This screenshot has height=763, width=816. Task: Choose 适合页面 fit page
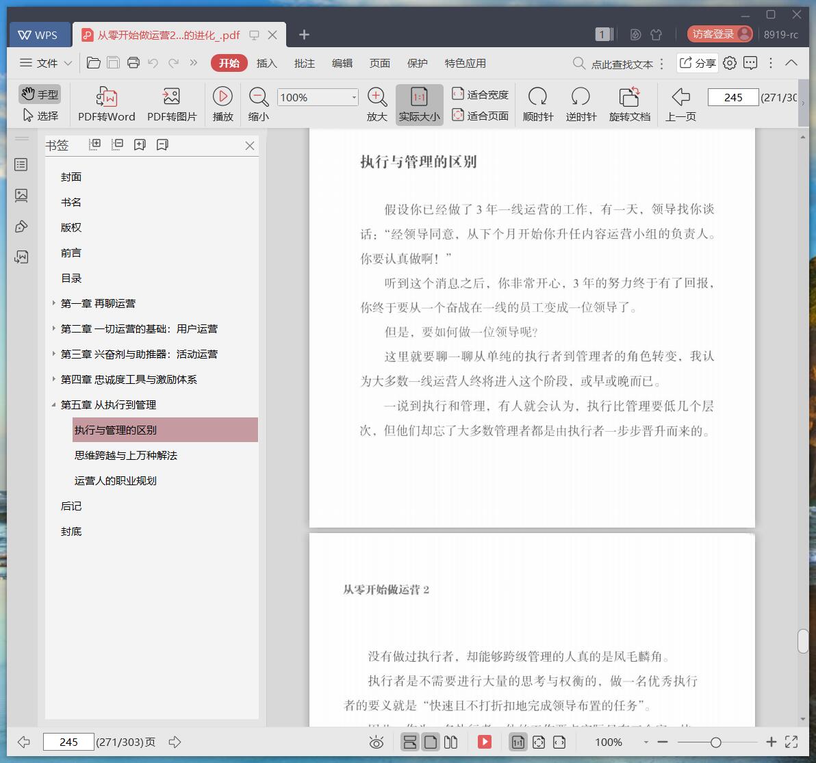pos(480,115)
